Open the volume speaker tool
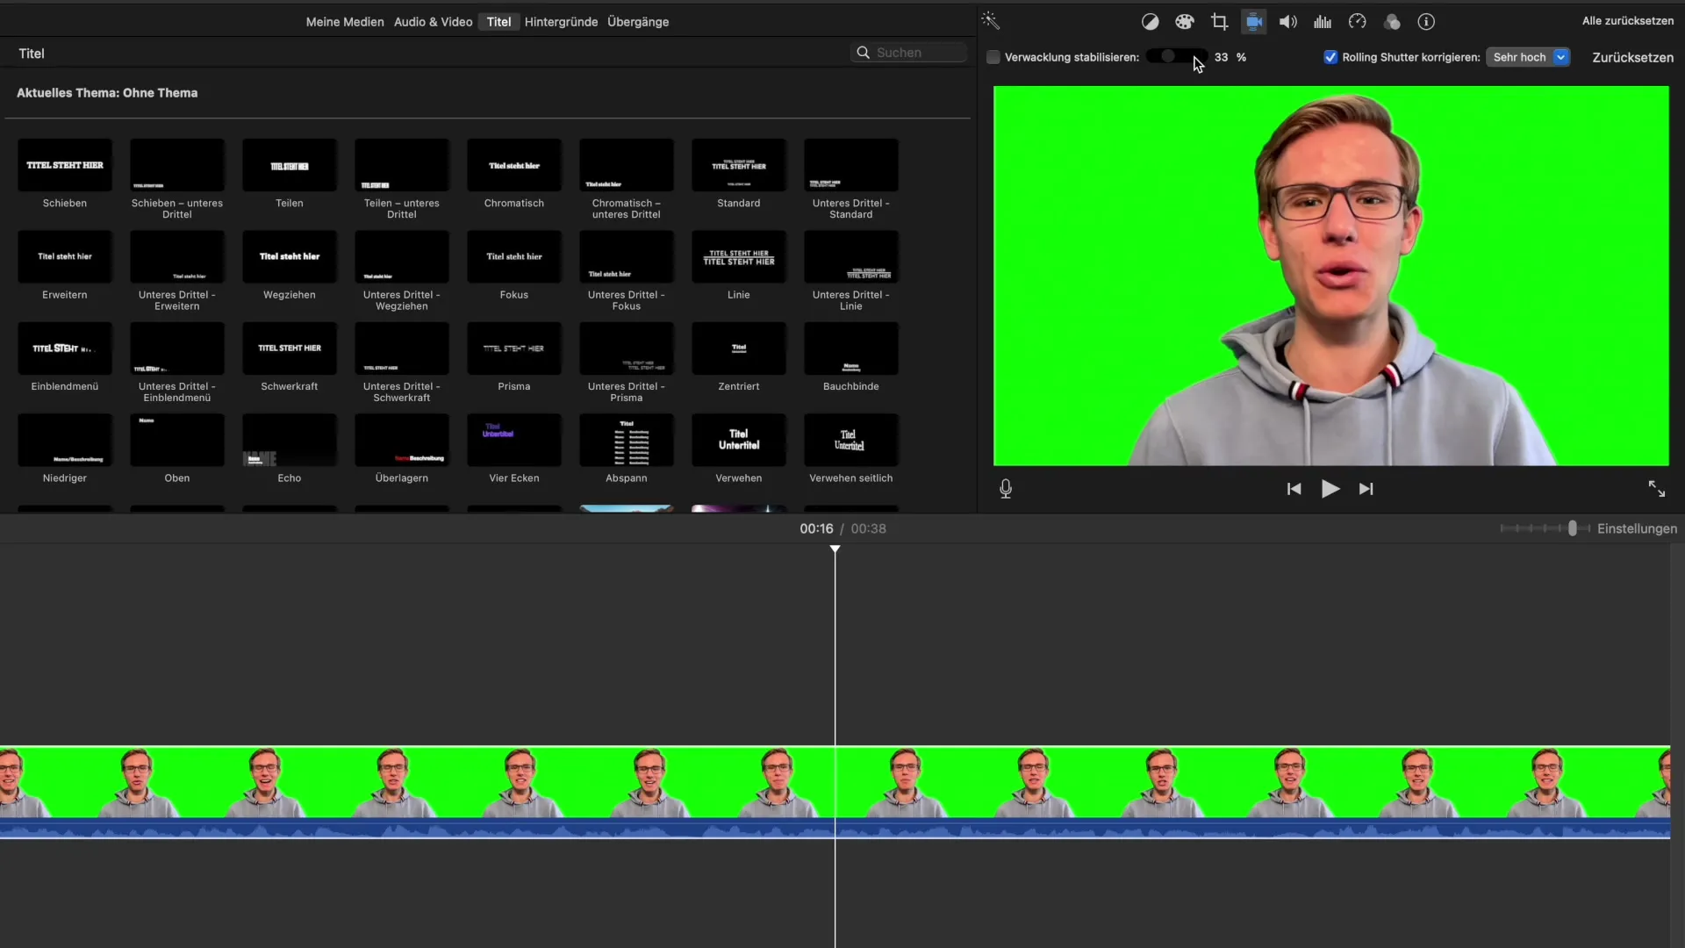 [1288, 22]
